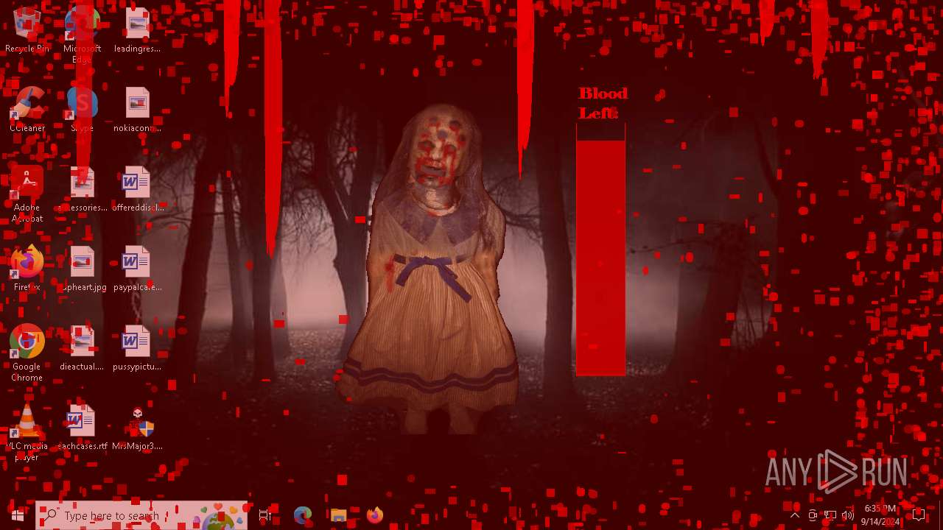
Task: Click the Type here to search box
Action: pyautogui.click(x=141, y=515)
